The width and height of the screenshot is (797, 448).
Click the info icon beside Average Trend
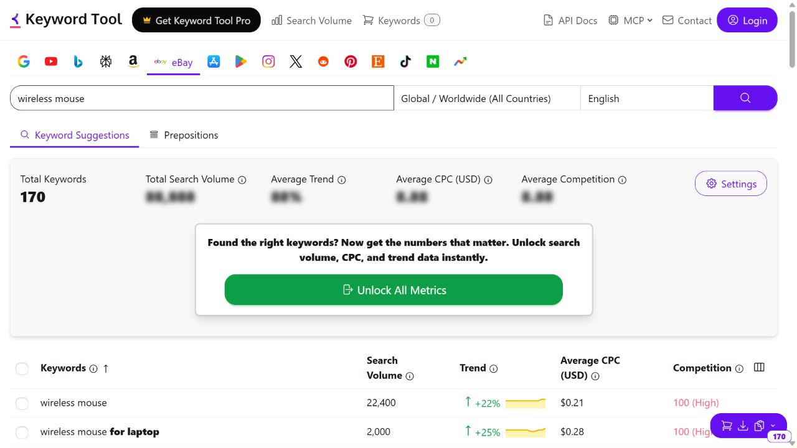(341, 180)
